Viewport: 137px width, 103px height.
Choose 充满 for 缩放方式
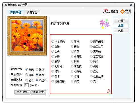[26, 69]
